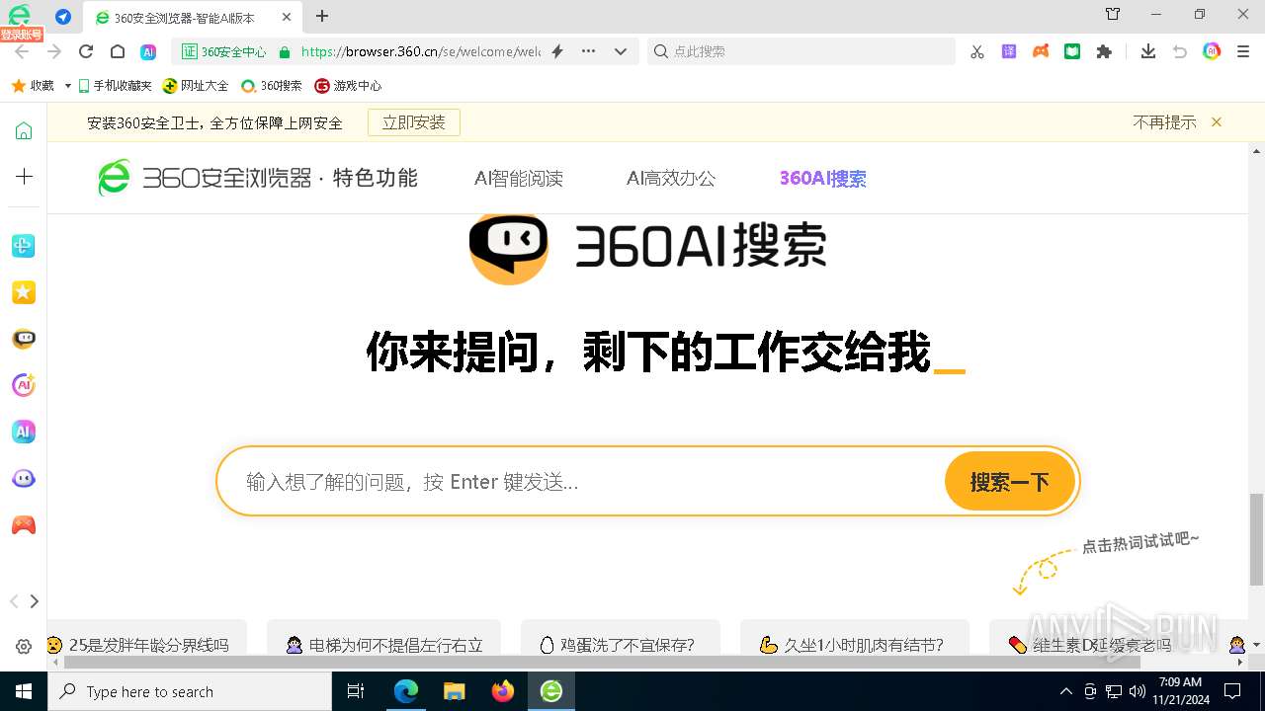Viewport: 1265px width, 711px height.
Task: Open the purple AI sparkle sidebar icon
Action: [x=24, y=385]
